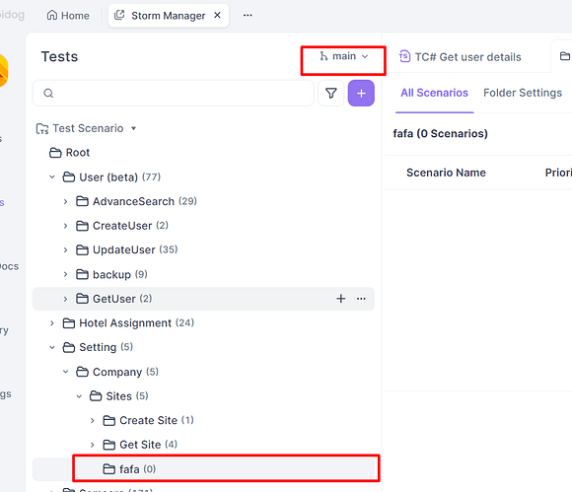
Task: Open the tab bar overflow ellipsis menu
Action: (x=248, y=16)
